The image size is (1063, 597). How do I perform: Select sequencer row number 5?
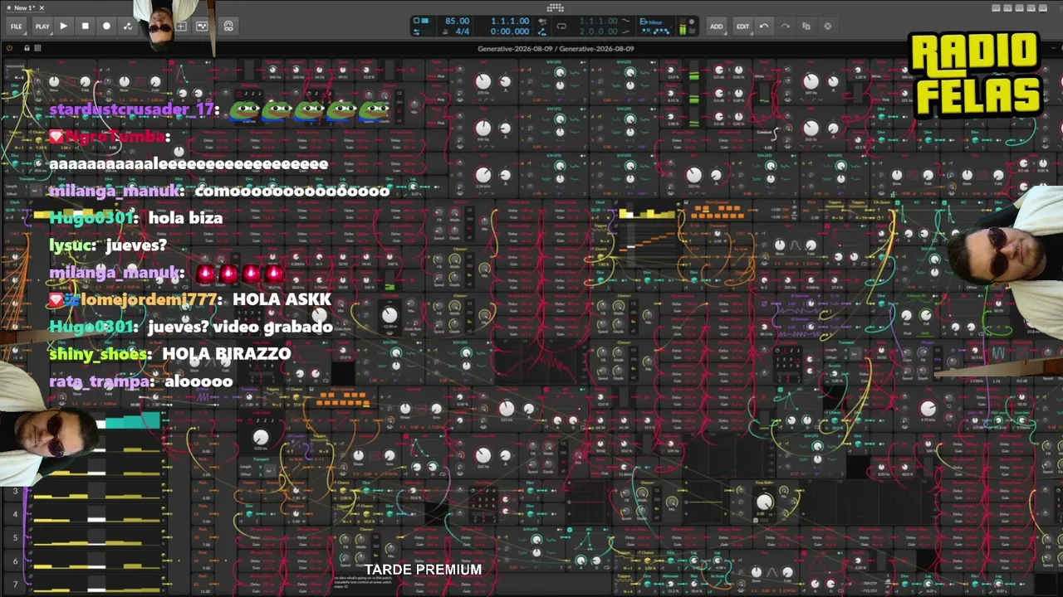(15, 538)
